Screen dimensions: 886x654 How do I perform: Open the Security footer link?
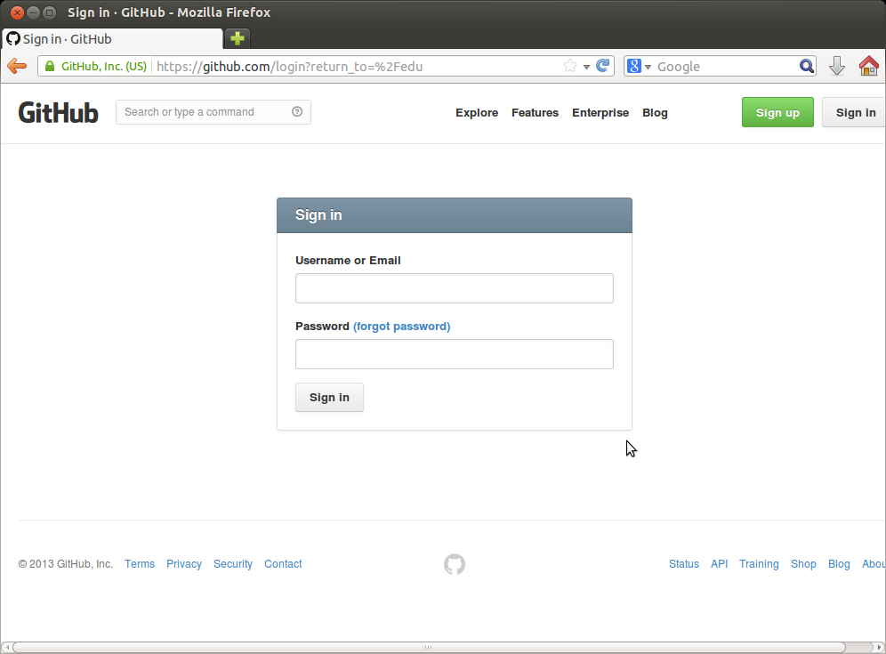pyautogui.click(x=233, y=563)
